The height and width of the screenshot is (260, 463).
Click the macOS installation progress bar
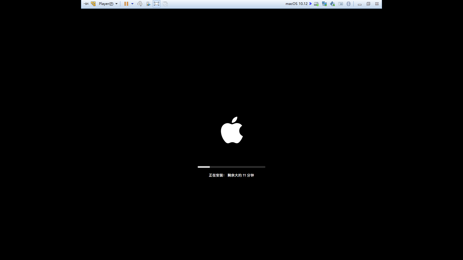[231, 167]
